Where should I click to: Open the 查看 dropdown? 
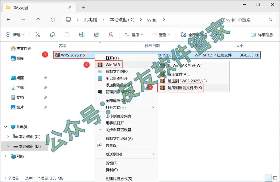[x=161, y=35]
